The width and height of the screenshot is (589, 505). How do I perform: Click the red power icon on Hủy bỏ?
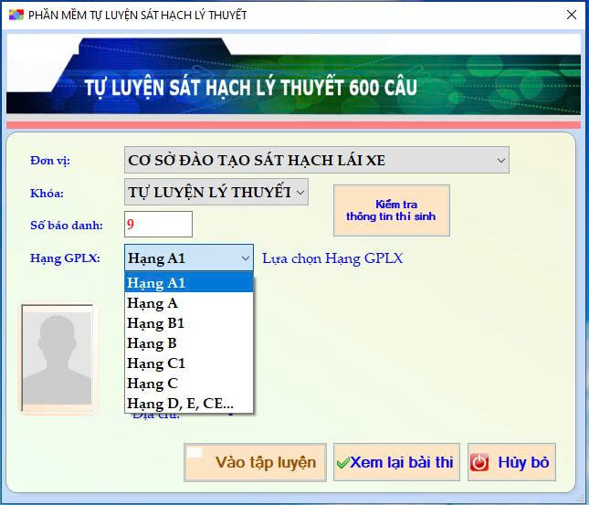tap(479, 463)
